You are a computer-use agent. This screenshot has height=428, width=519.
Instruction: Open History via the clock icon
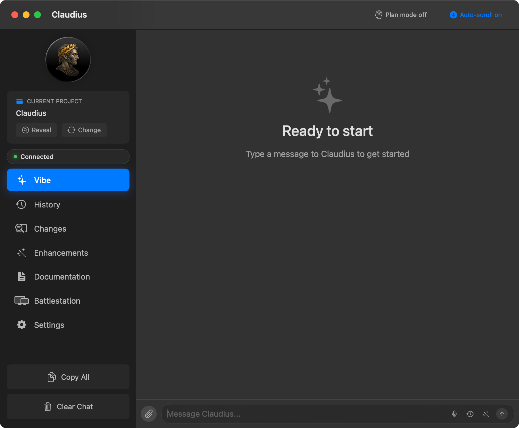point(21,204)
